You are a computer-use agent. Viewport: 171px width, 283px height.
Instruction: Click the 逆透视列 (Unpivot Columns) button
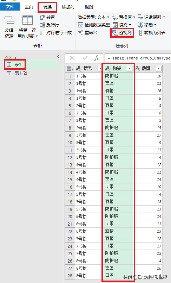point(151,17)
